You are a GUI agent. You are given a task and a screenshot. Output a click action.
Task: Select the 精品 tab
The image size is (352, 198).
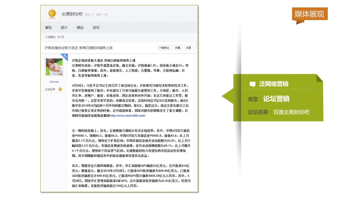[x=80, y=28]
